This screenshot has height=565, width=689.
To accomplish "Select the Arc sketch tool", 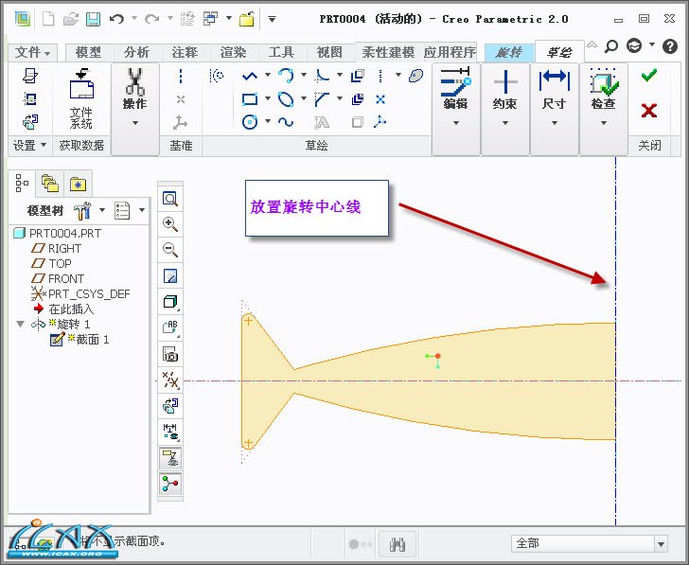I will click(x=286, y=76).
